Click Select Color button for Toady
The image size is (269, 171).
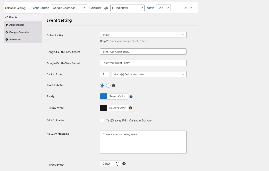coord(117,97)
